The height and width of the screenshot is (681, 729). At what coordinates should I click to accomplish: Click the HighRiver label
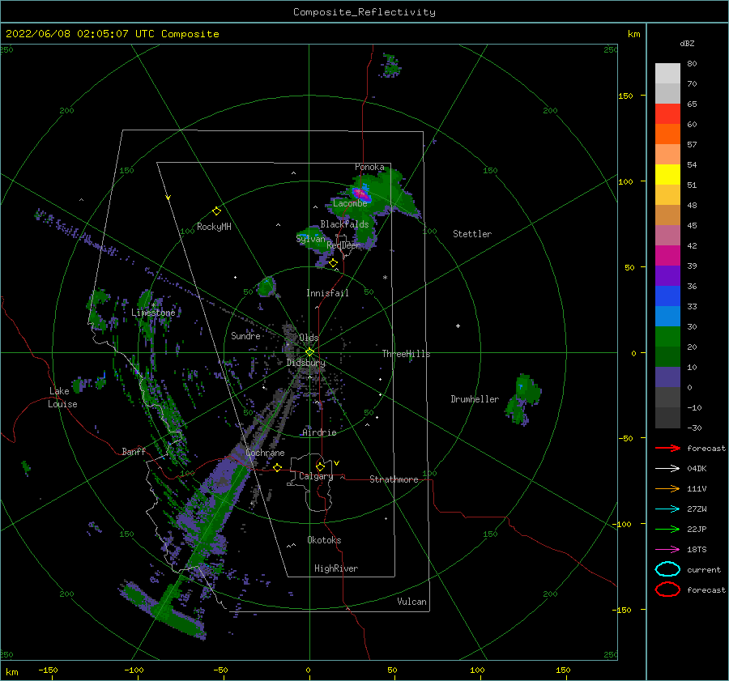[336, 568]
